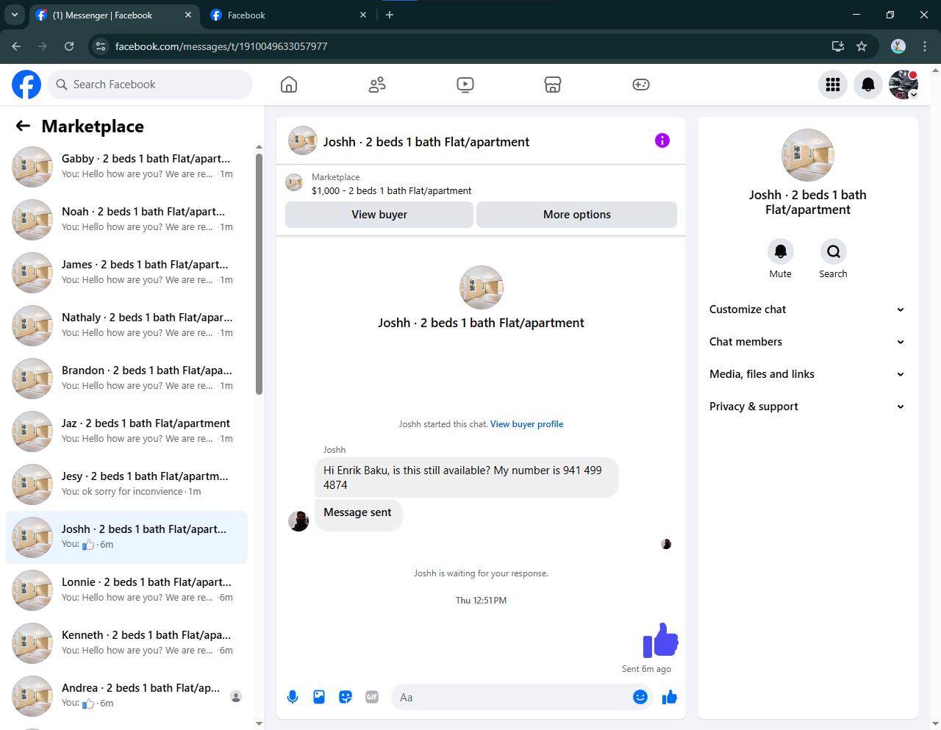Click the browser back arrow

pyautogui.click(x=16, y=46)
